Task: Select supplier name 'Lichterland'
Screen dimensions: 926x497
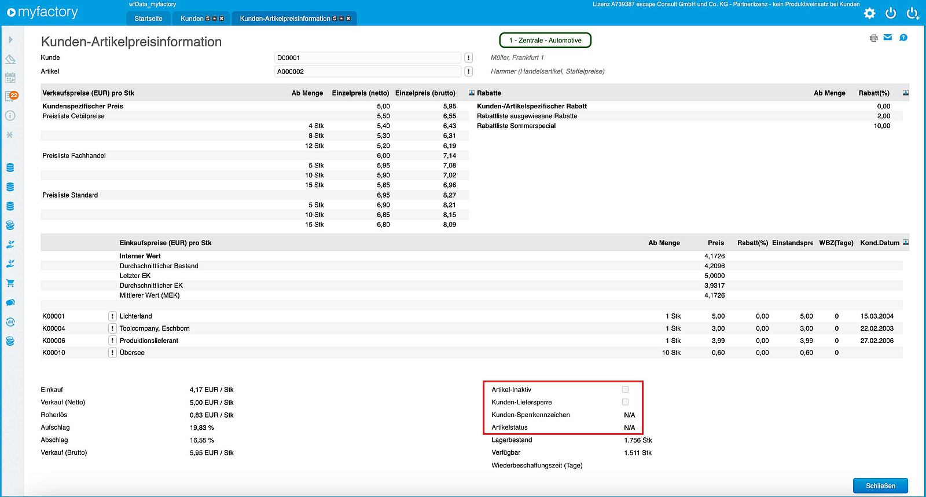Action: tap(136, 316)
